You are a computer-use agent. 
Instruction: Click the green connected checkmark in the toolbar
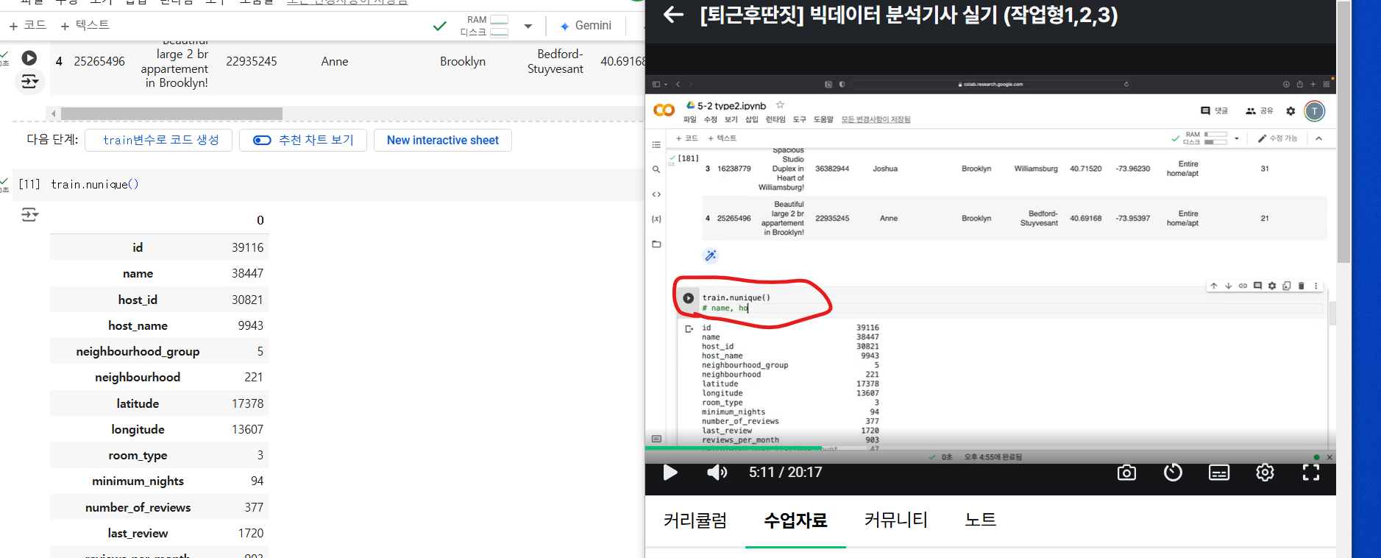[440, 26]
